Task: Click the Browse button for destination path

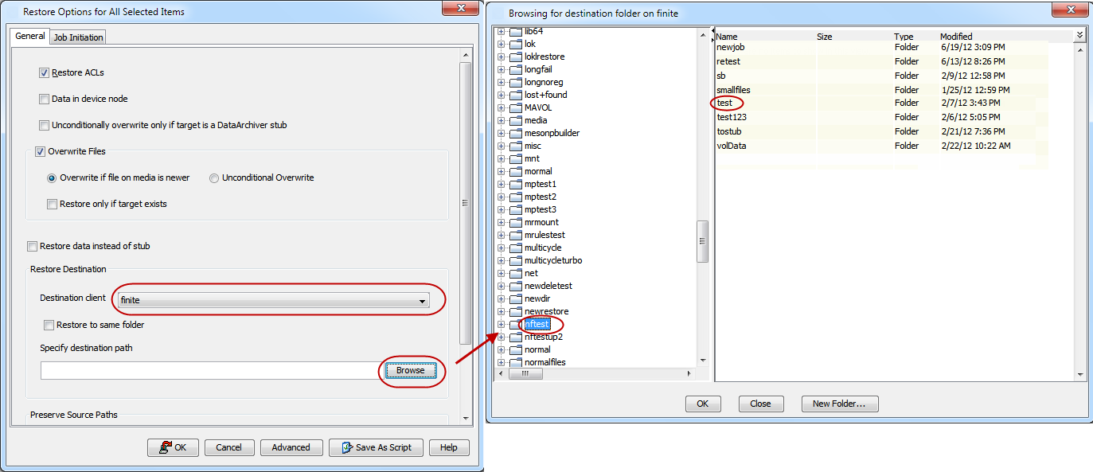Action: click(410, 371)
